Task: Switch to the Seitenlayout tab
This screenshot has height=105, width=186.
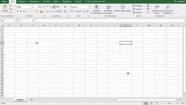Action: 34,1
